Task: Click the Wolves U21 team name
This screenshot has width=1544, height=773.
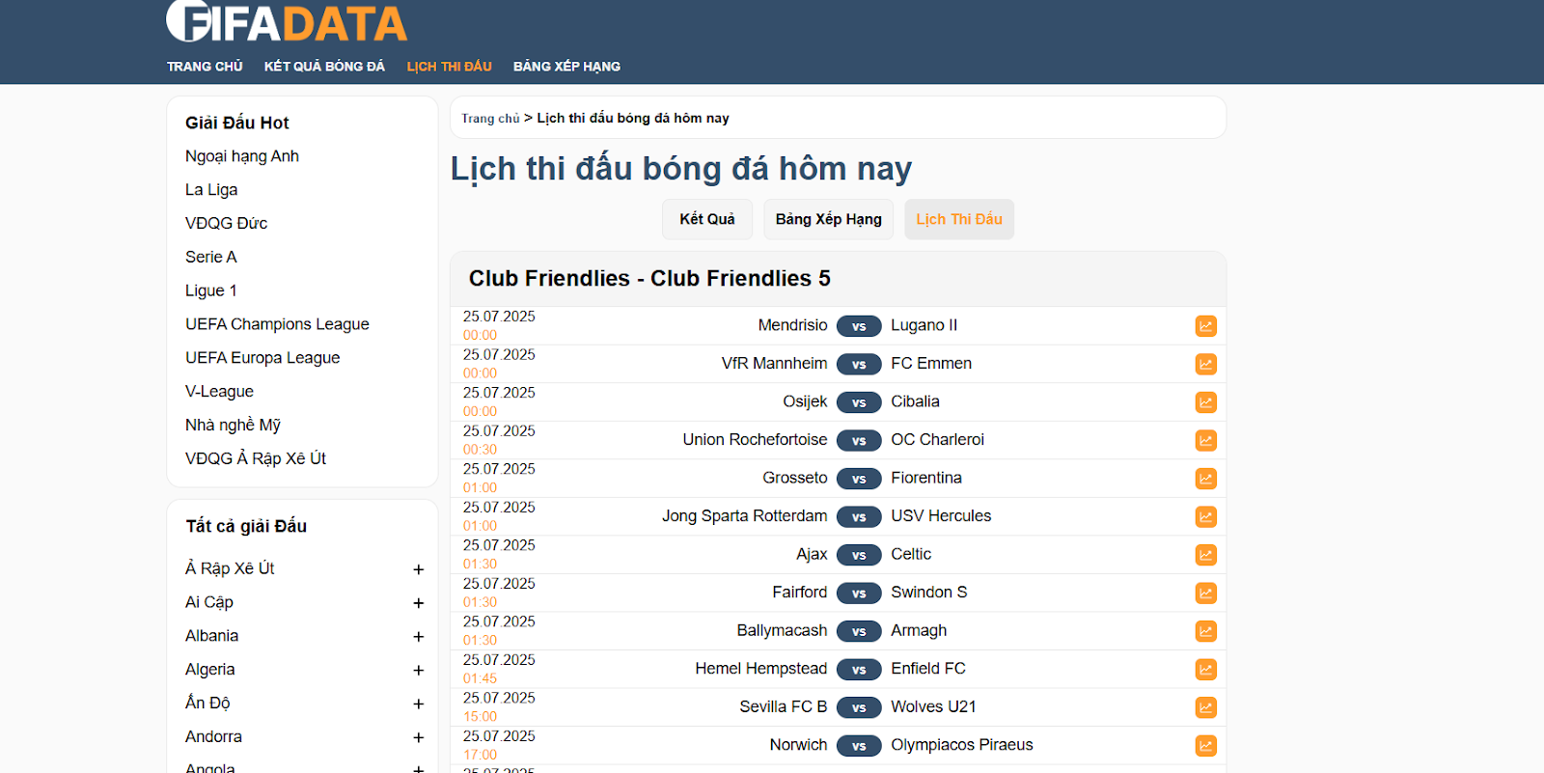Action: pos(933,706)
